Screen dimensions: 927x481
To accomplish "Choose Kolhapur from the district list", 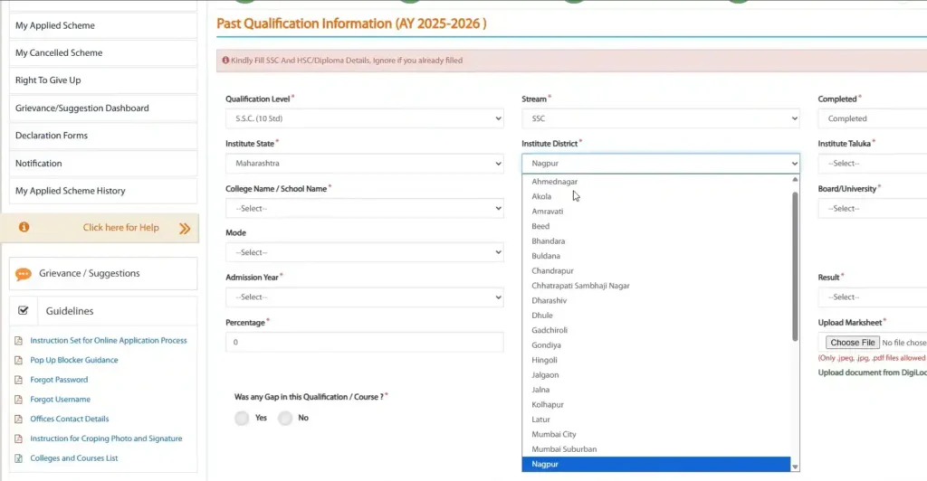I will (x=547, y=404).
